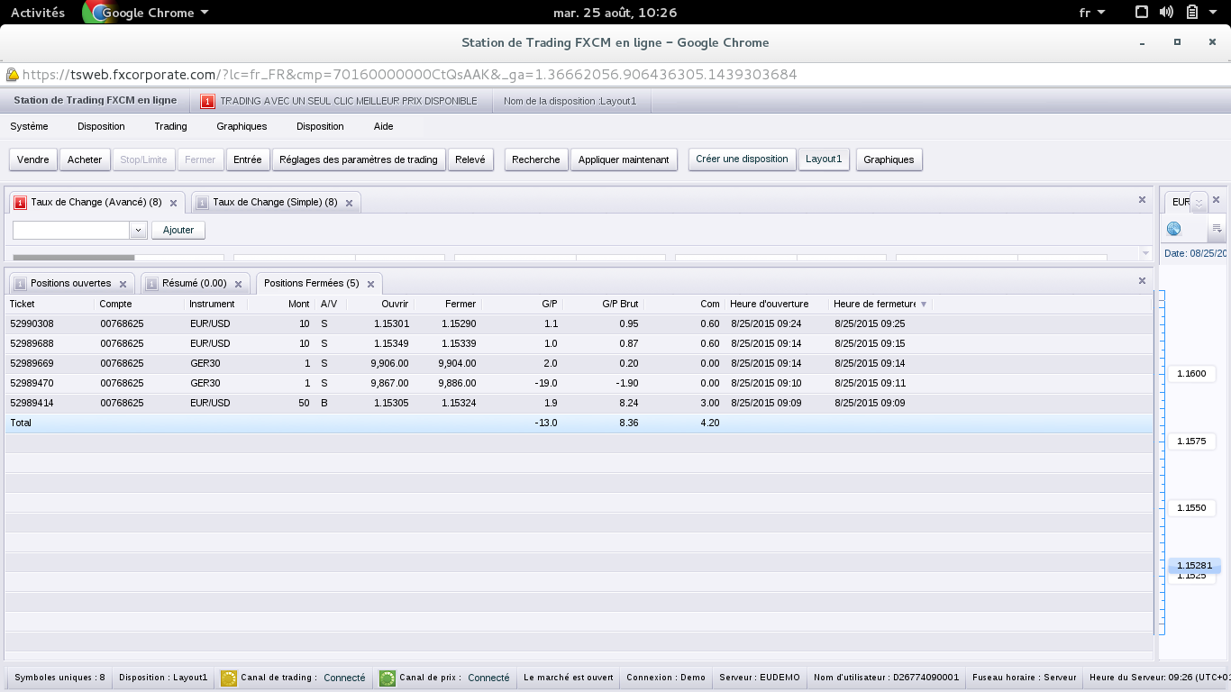Viewport: 1231px width, 692px height.
Task: Open the Trading menu
Action: [x=170, y=126]
